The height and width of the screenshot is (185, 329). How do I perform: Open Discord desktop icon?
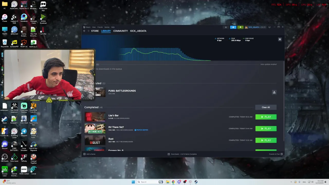(5, 145)
